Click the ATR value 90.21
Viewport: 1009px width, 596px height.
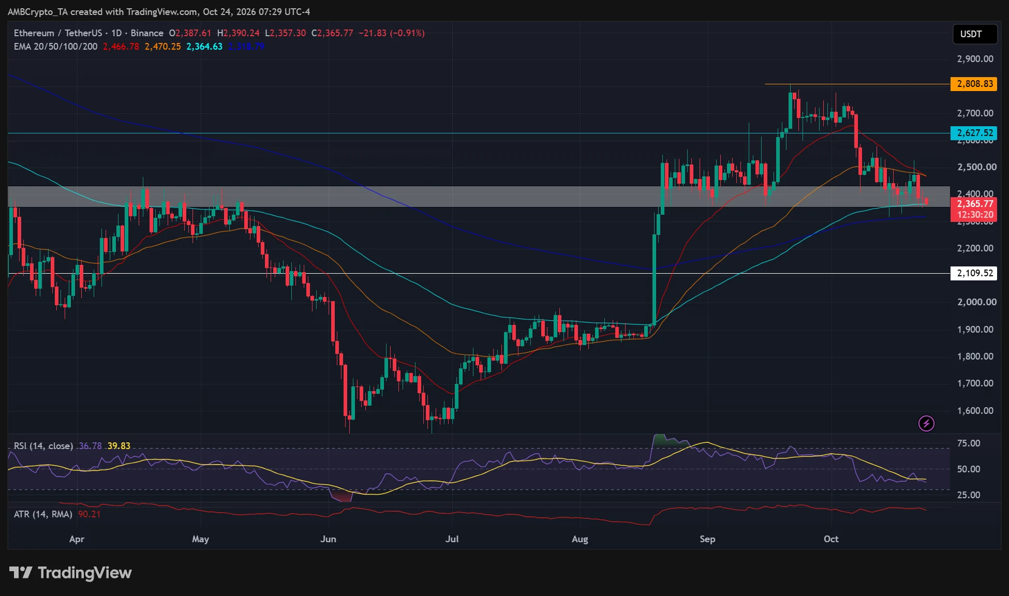click(x=90, y=514)
